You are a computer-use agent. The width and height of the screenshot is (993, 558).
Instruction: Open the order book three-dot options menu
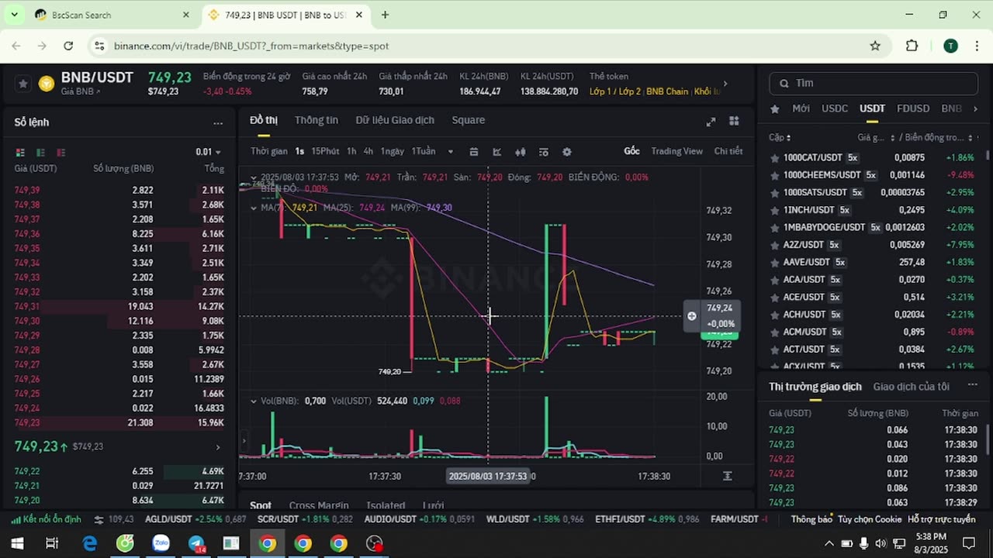tap(218, 122)
